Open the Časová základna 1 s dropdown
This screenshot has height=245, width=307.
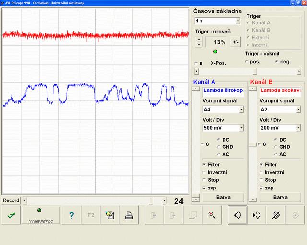coord(238,21)
